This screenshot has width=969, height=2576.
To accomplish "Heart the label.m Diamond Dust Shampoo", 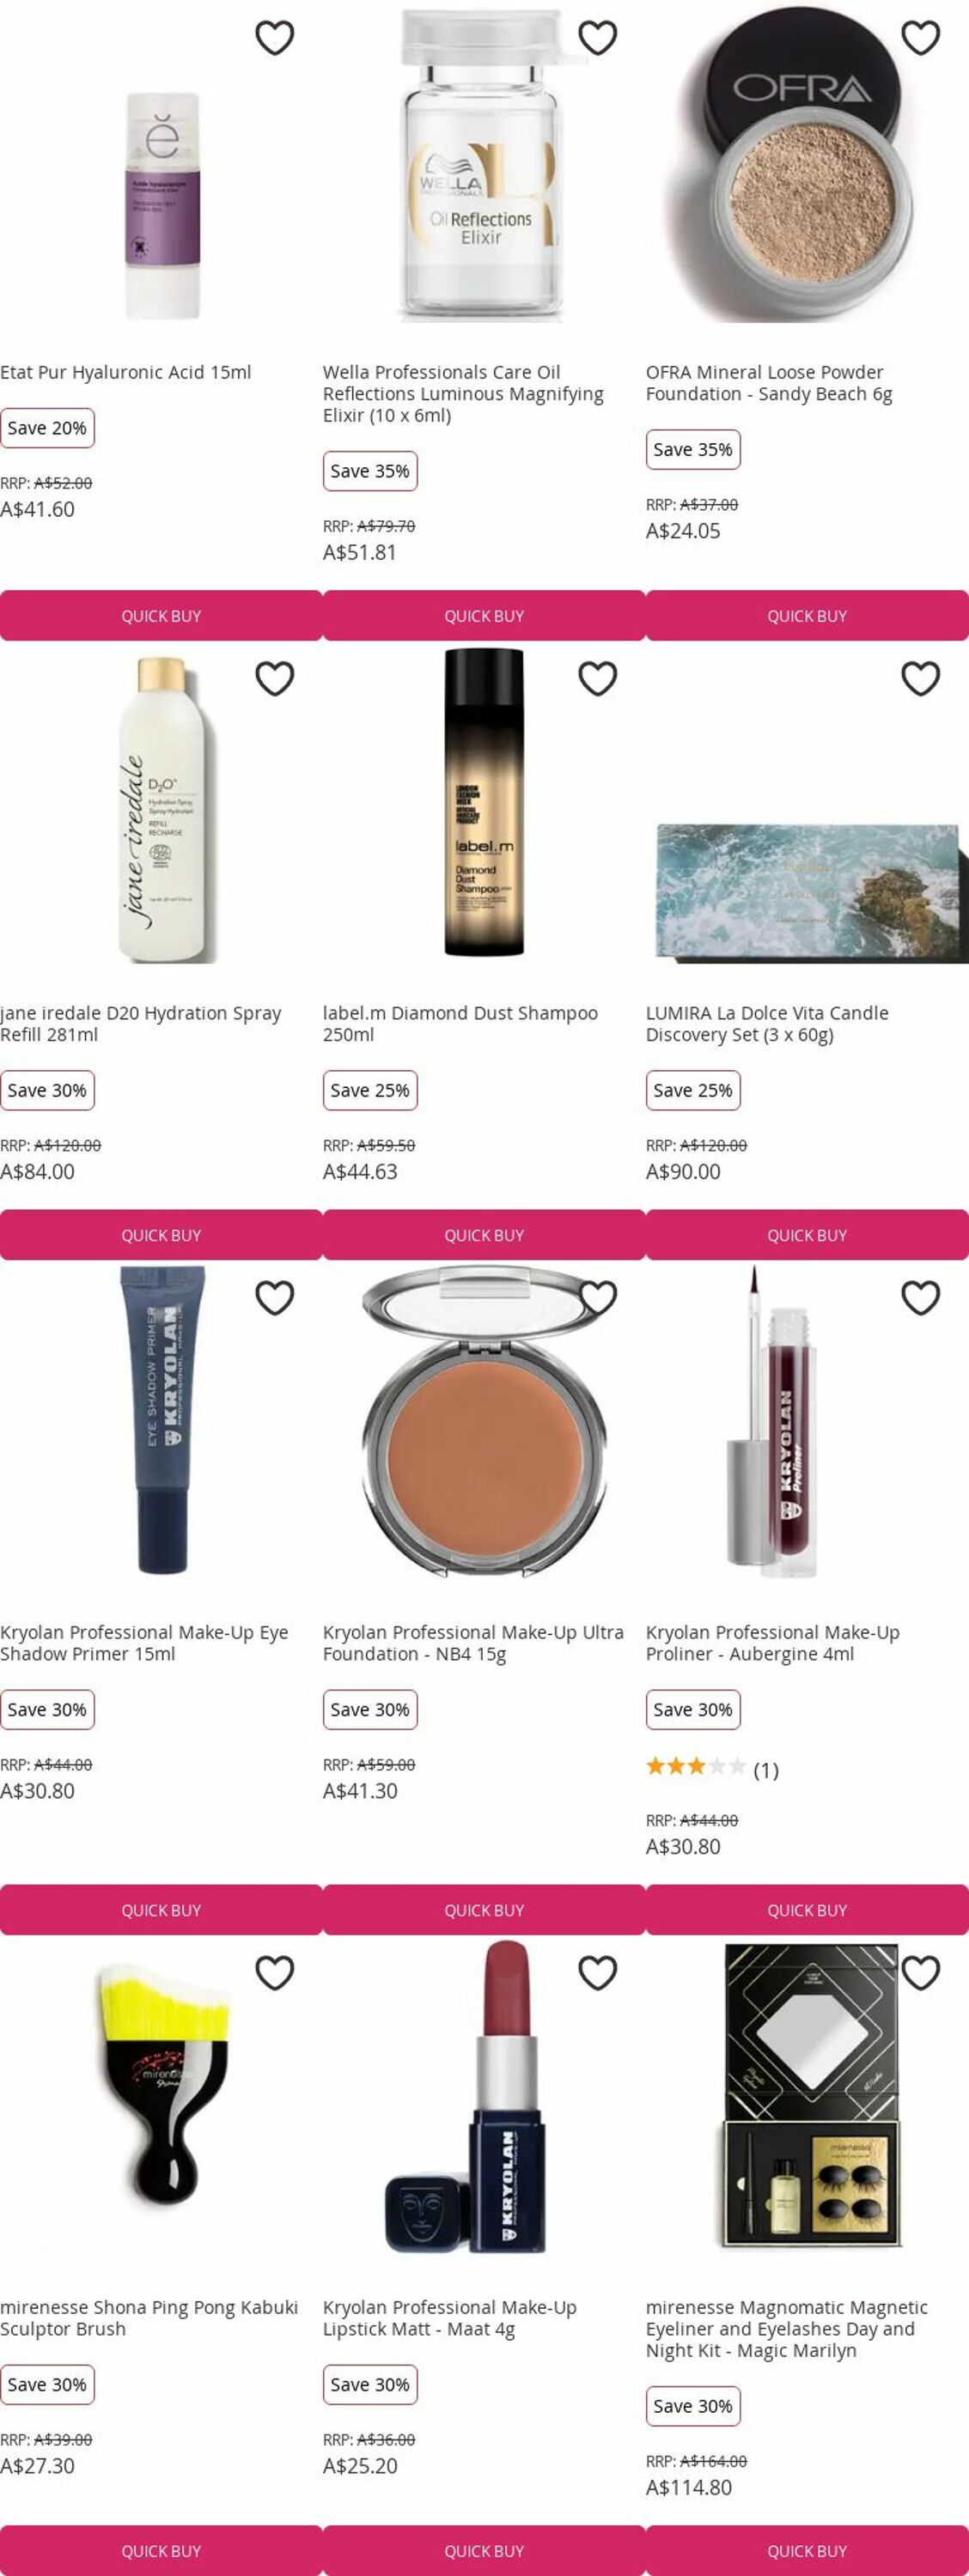I will 598,679.
